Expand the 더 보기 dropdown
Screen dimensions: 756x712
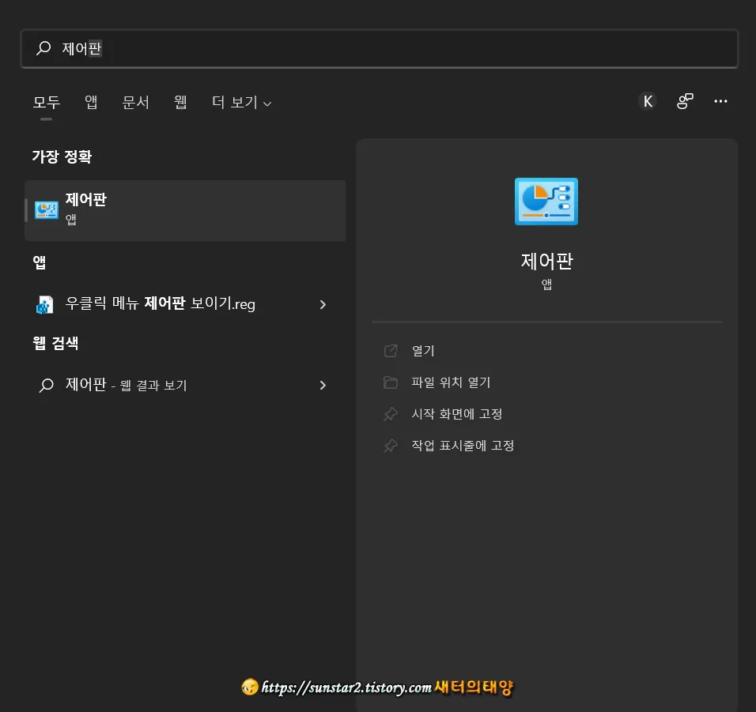coord(240,103)
